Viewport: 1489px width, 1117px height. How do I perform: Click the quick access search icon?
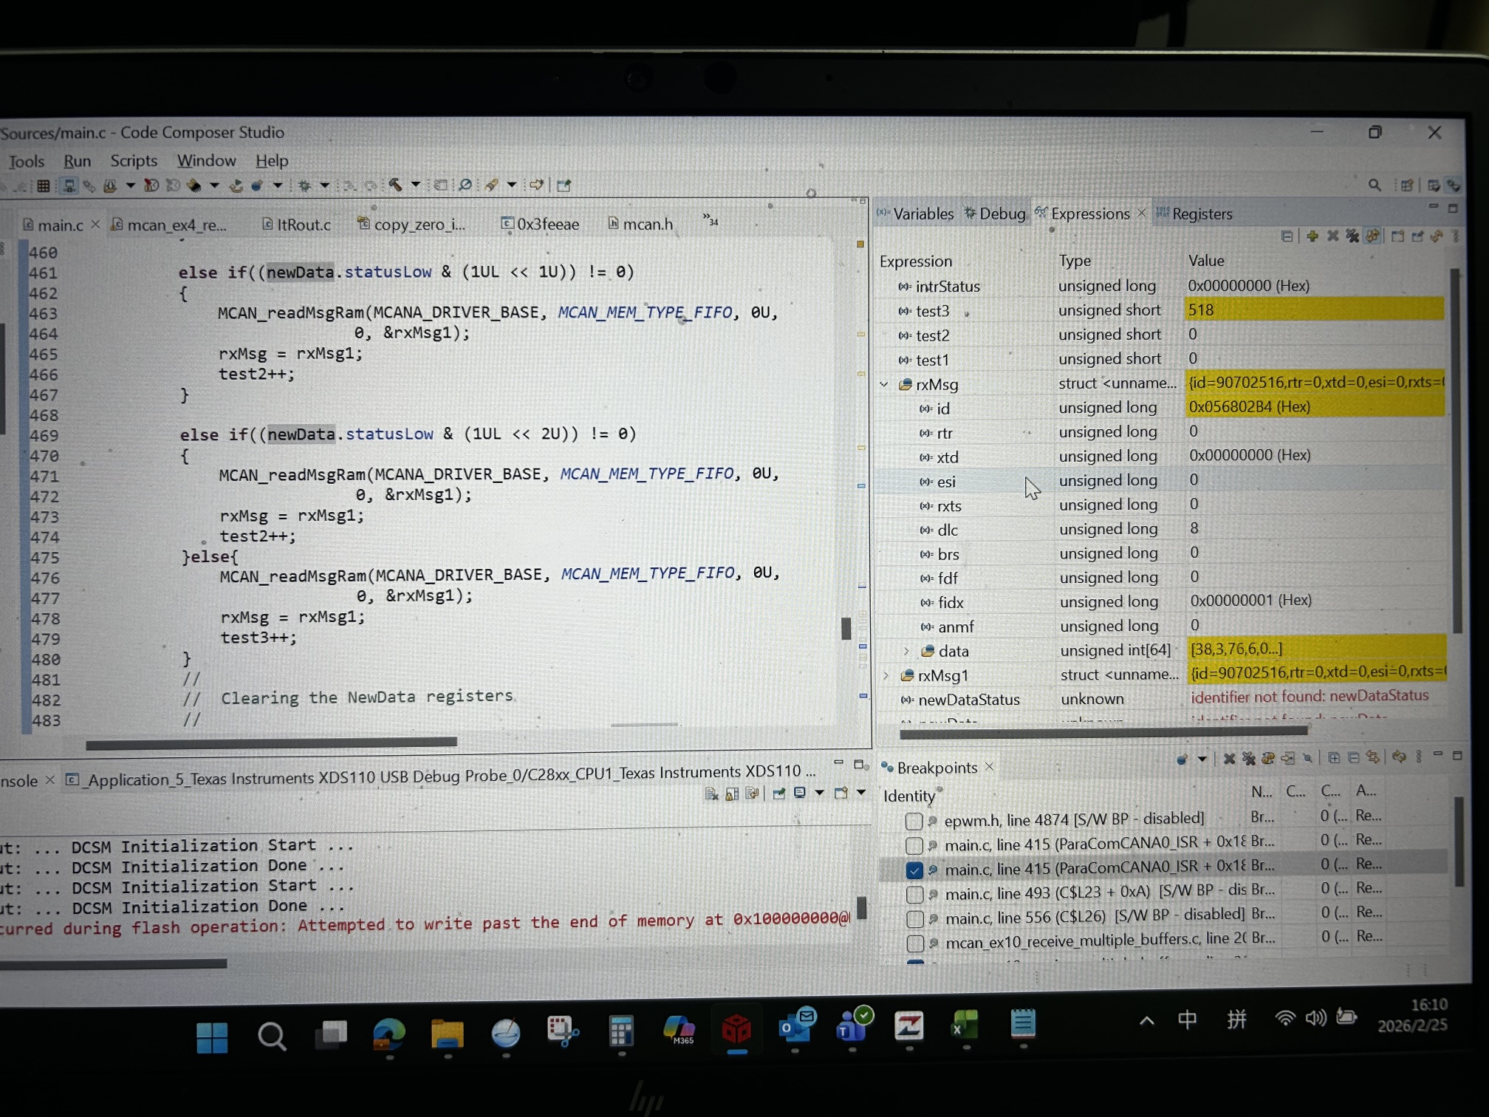[1375, 185]
